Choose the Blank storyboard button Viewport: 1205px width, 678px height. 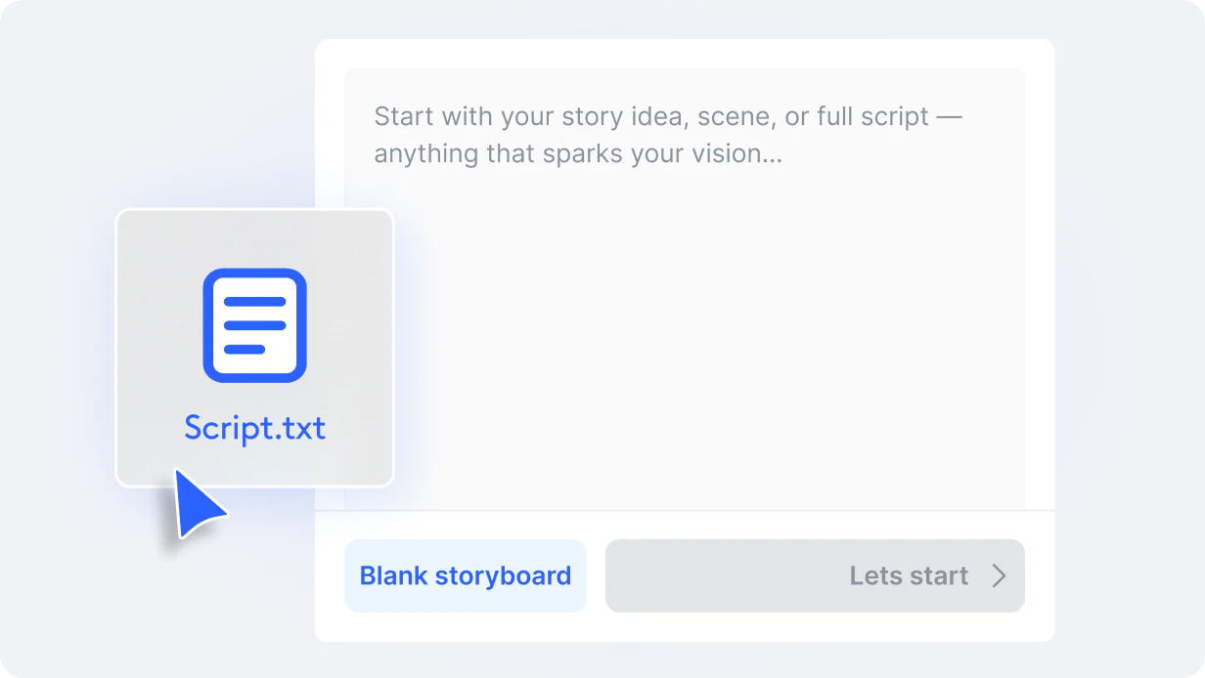[x=466, y=575]
